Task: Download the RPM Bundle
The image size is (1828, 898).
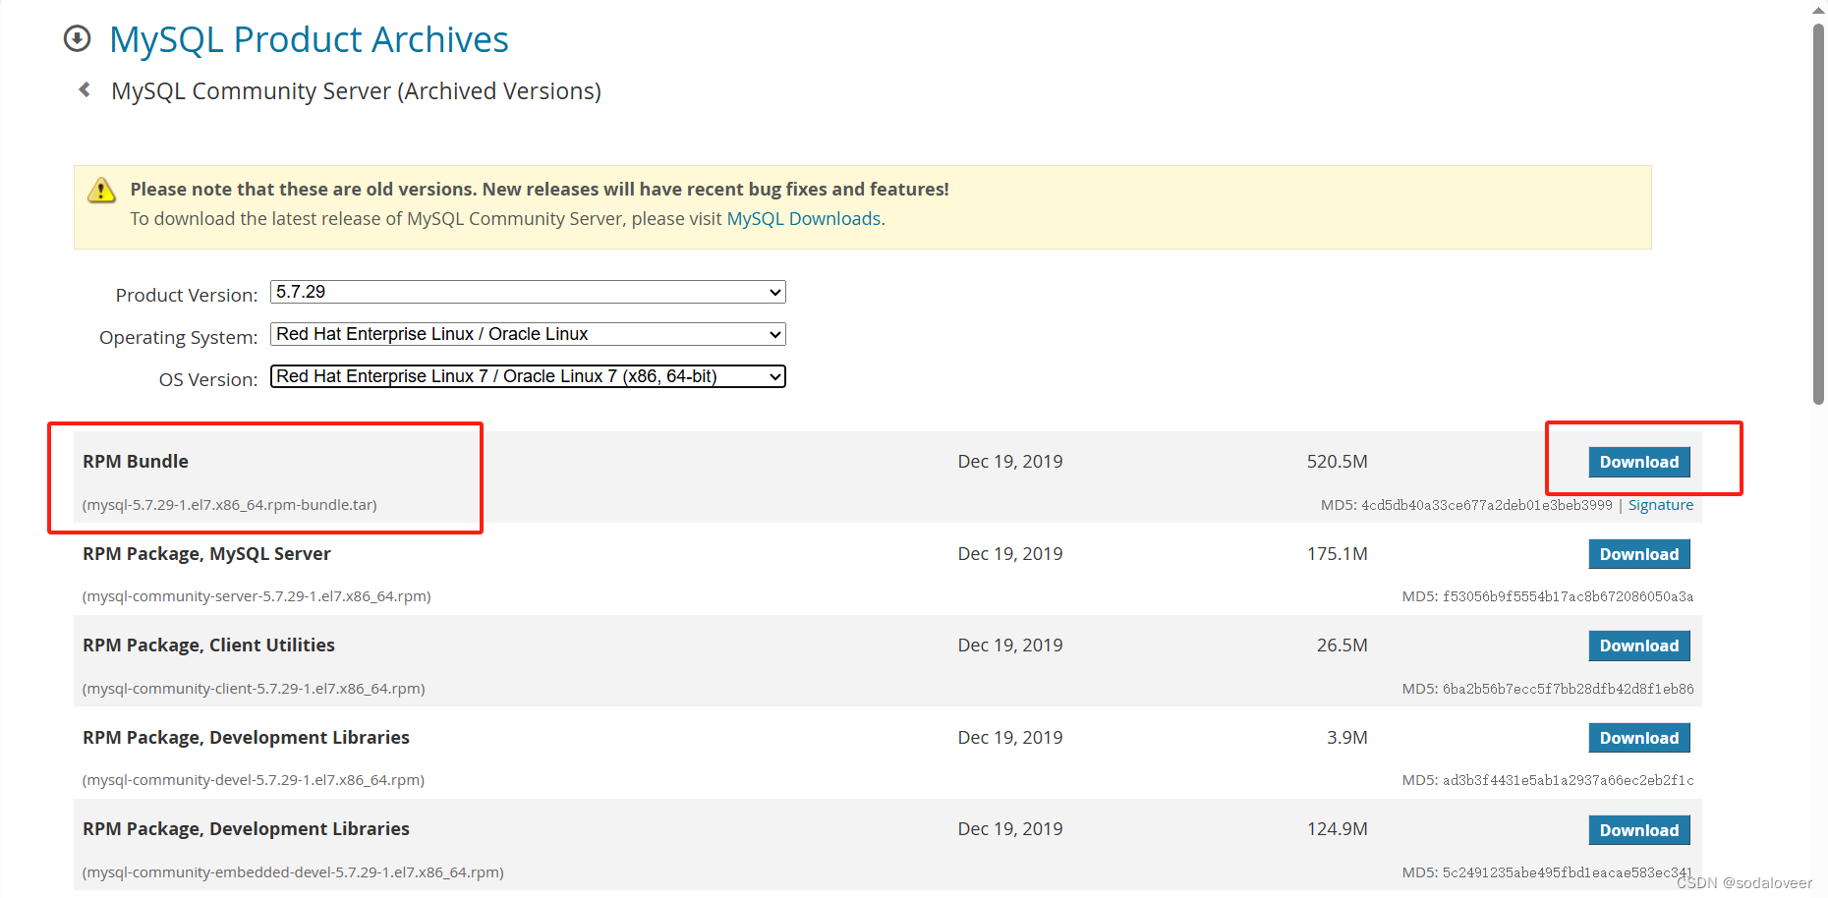Action: (x=1639, y=462)
